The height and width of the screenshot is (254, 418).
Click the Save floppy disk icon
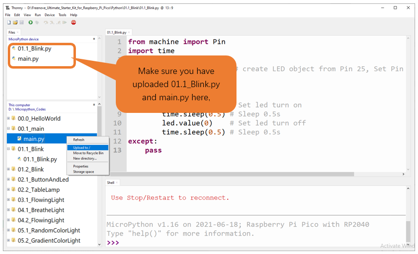(21, 22)
